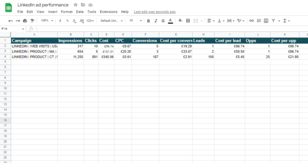Open the Data menu

pyautogui.click(x=80, y=12)
